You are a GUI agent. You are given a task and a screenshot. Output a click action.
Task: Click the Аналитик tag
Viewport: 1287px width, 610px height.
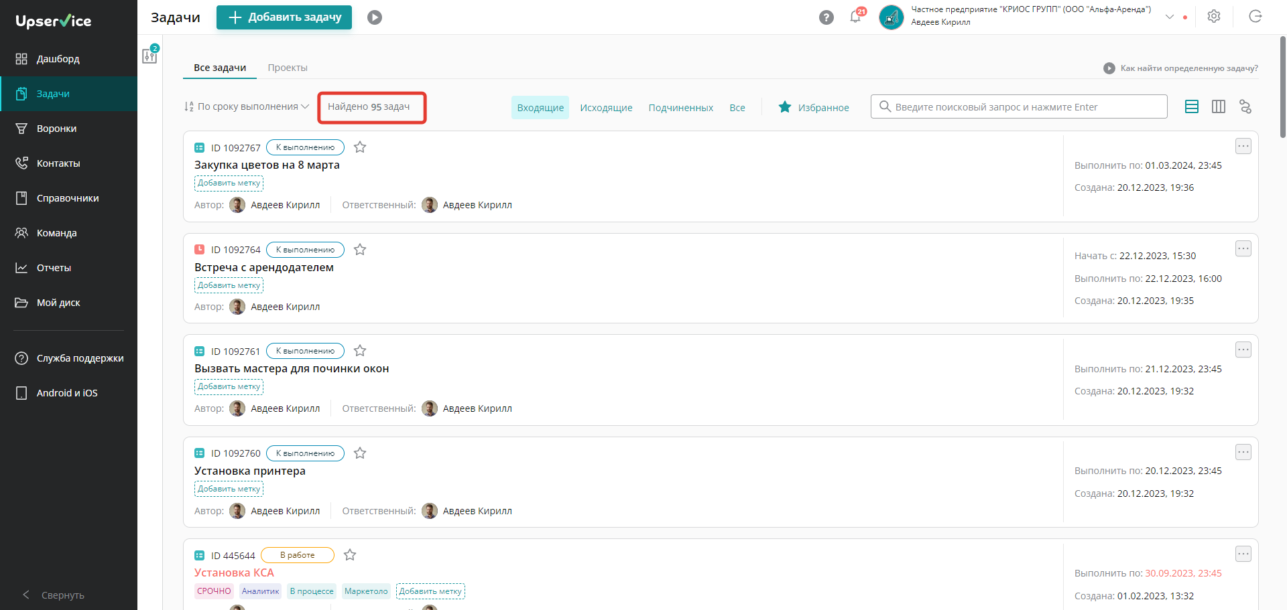coord(260,591)
